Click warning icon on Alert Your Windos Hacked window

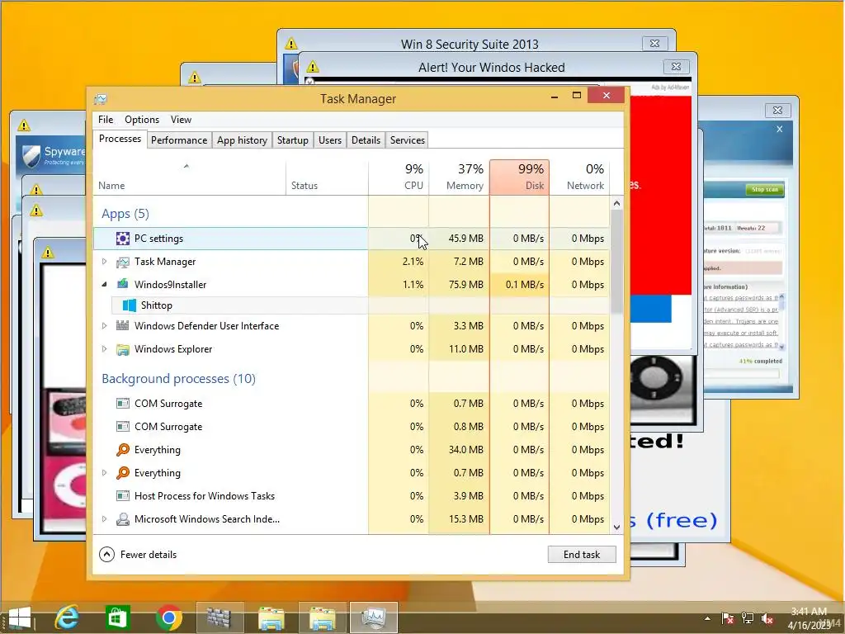pos(313,67)
